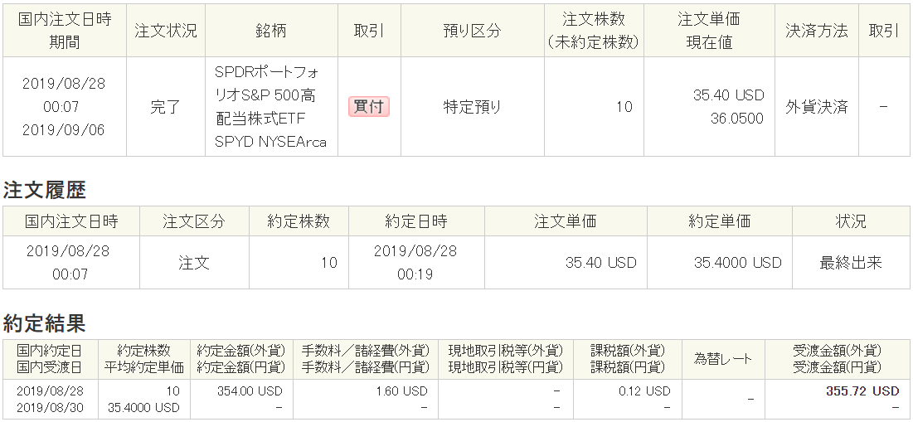Click the 状況 column header
The width and height of the screenshot is (913, 422).
click(x=850, y=221)
